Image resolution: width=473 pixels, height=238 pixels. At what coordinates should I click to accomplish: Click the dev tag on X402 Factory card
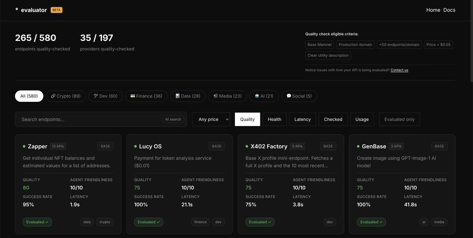(330, 222)
